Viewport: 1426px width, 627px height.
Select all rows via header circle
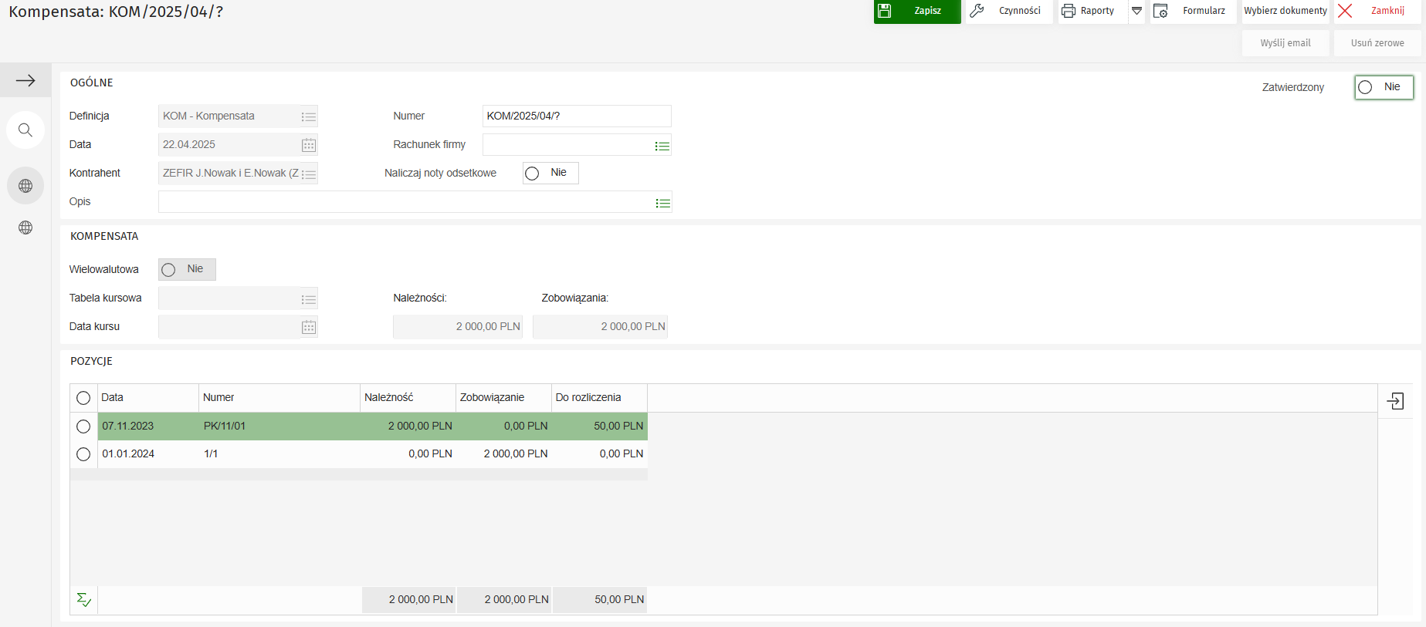pyautogui.click(x=83, y=398)
